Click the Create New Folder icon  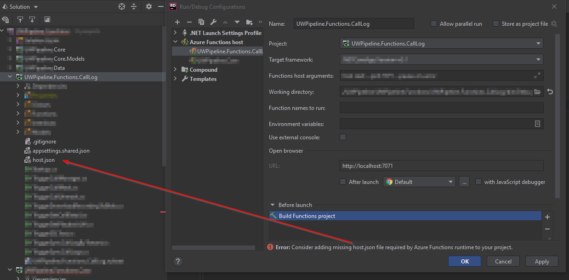[x=250, y=22]
